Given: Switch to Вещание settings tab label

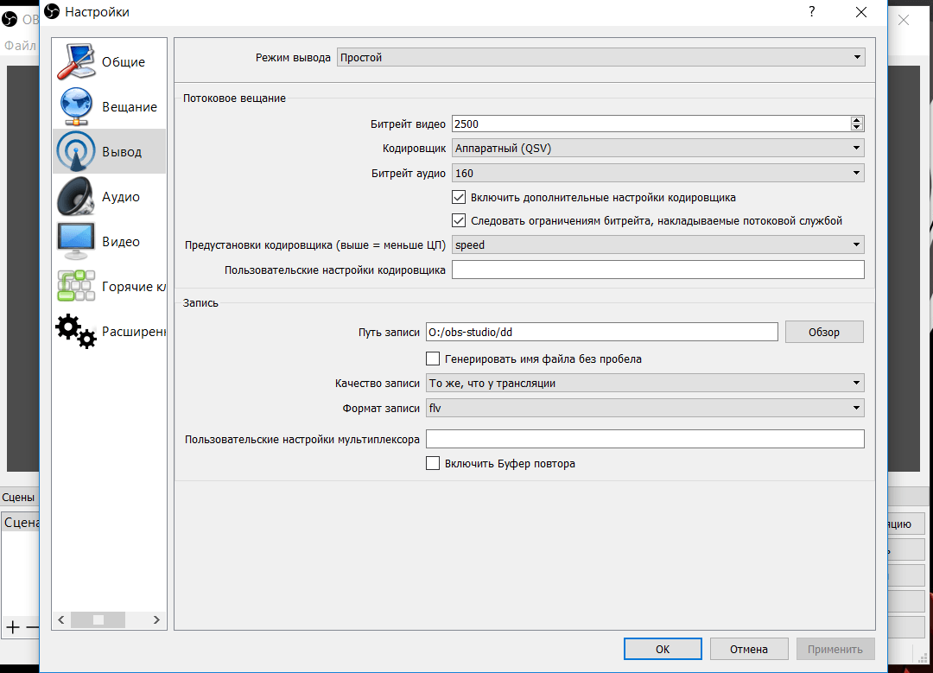Looking at the screenshot, I should tap(130, 107).
